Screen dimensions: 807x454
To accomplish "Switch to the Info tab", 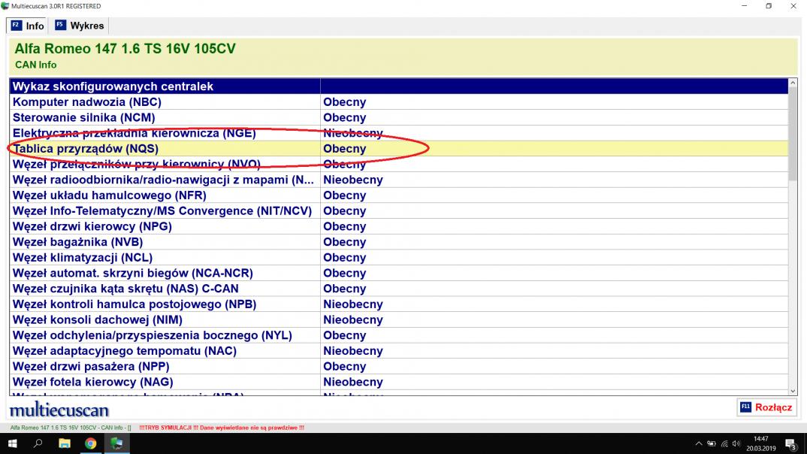I will (x=28, y=26).
